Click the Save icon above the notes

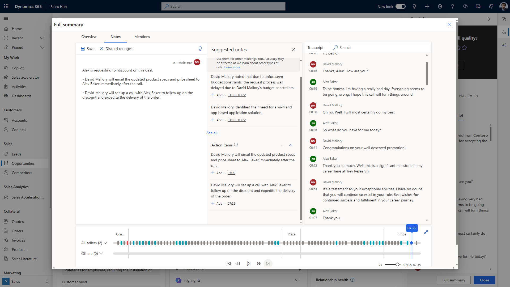(83, 49)
